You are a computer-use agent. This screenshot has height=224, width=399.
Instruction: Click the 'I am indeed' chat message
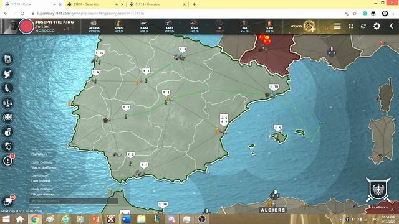pyautogui.click(x=41, y=181)
